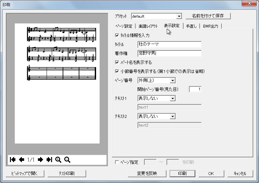Select the 表示設定 tab

tap(172, 26)
